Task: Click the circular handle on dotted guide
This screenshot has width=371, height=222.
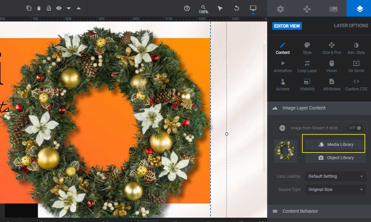Action: (x=227, y=134)
